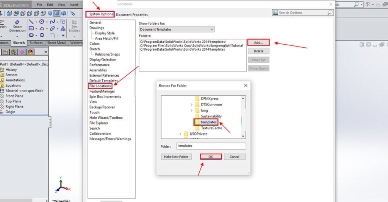Click the Search Options input field
Image resolution: width=388 pixels, height=202 pixels.
tap(303, 12)
